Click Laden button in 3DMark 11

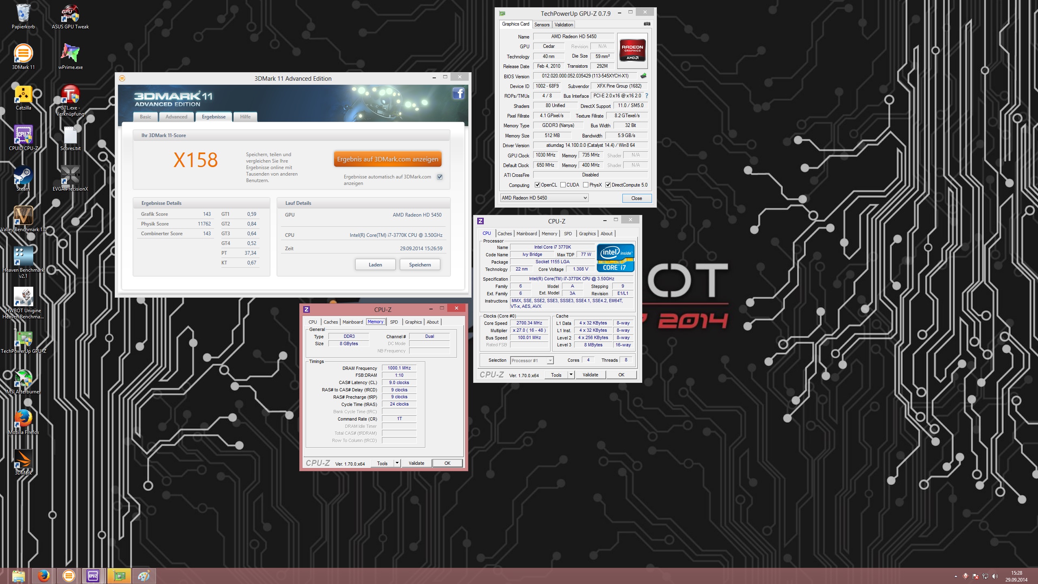(x=375, y=265)
